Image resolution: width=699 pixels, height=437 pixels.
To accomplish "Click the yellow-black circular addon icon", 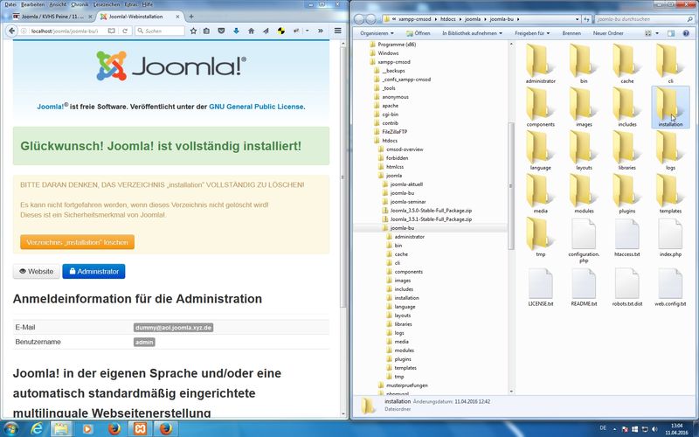I will (x=280, y=31).
